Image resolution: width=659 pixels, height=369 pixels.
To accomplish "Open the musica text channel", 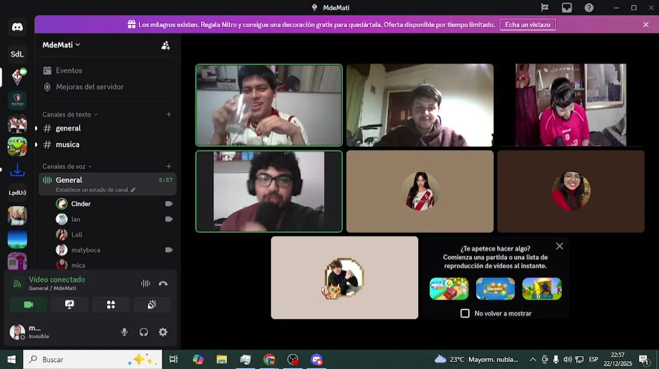I will point(107,145).
